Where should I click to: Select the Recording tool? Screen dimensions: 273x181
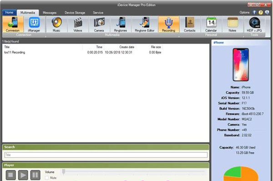[168, 25]
